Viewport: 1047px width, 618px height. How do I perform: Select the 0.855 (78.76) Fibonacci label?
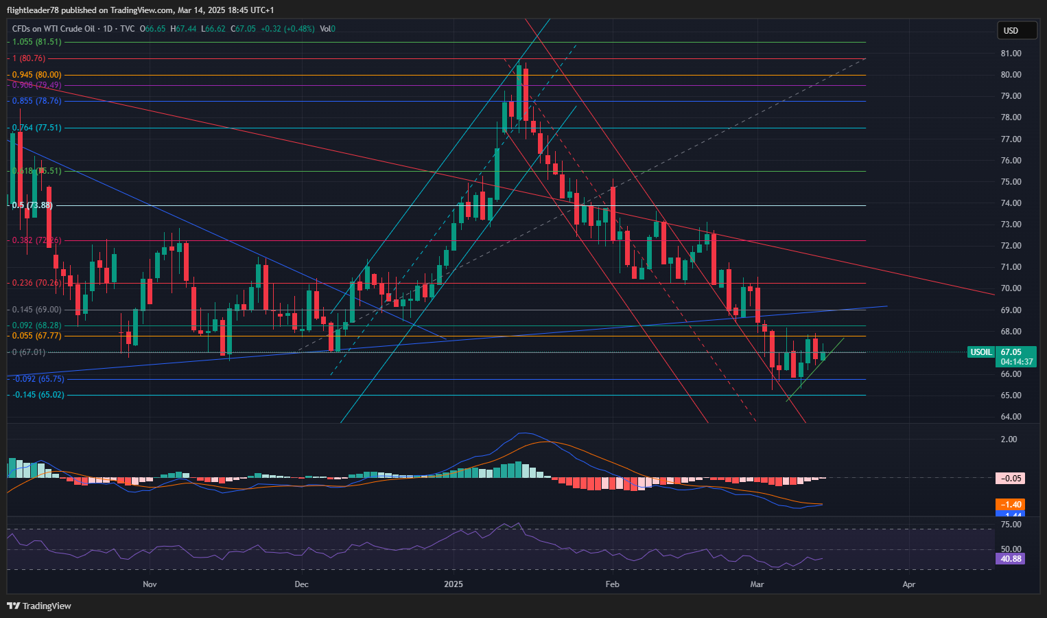(x=37, y=101)
